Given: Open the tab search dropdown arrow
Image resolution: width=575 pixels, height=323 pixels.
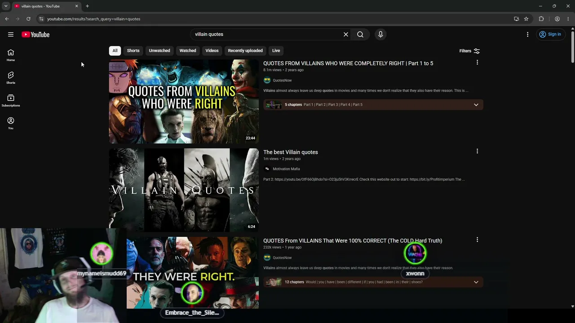Looking at the screenshot, I should tap(6, 6).
